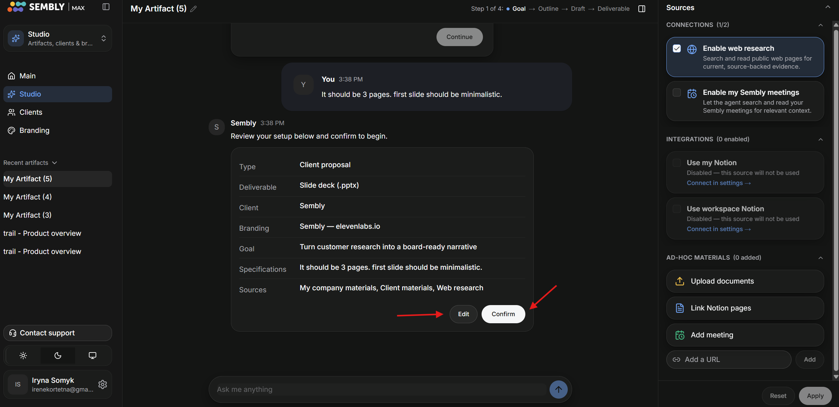Send message with the arrow-up button

tap(559, 390)
